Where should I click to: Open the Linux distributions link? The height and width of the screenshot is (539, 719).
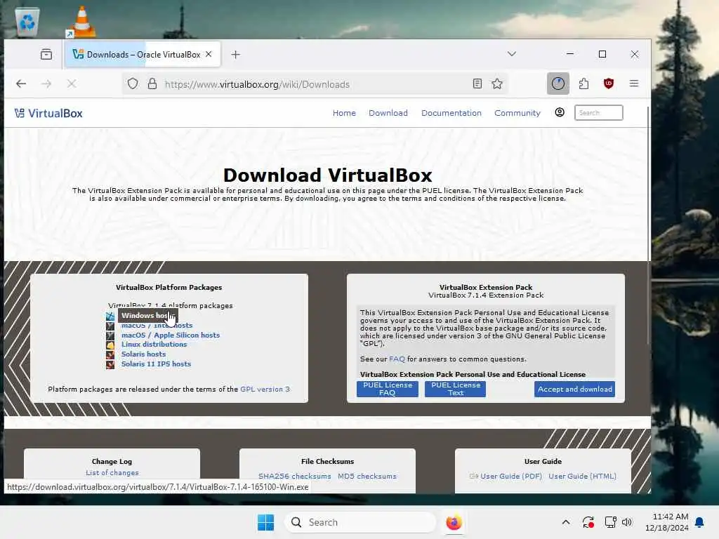click(154, 344)
